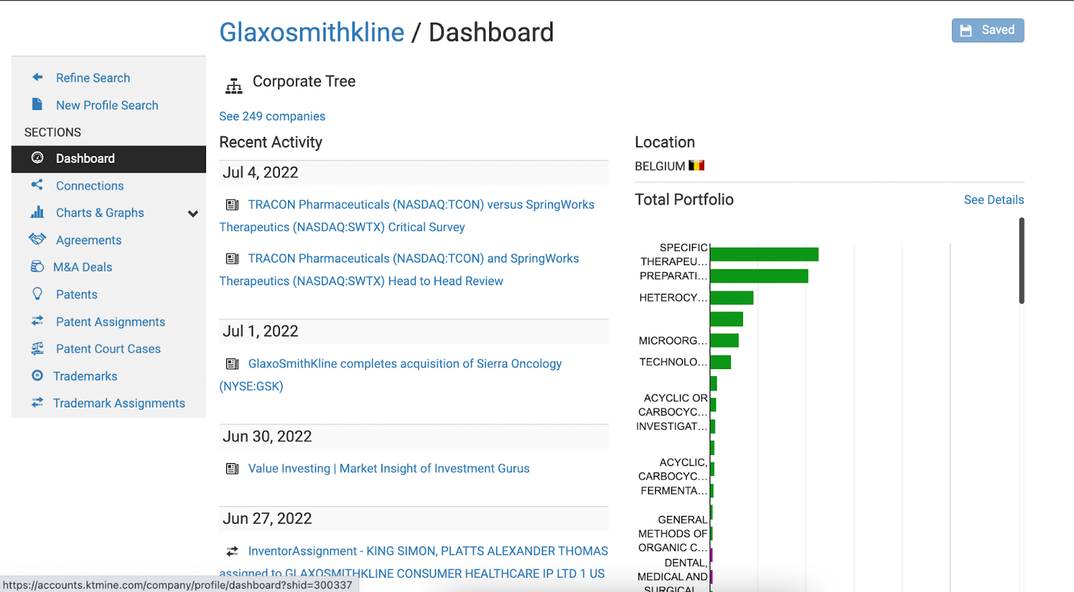Open New Profile Search
The image size is (1074, 592).
pos(109,105)
